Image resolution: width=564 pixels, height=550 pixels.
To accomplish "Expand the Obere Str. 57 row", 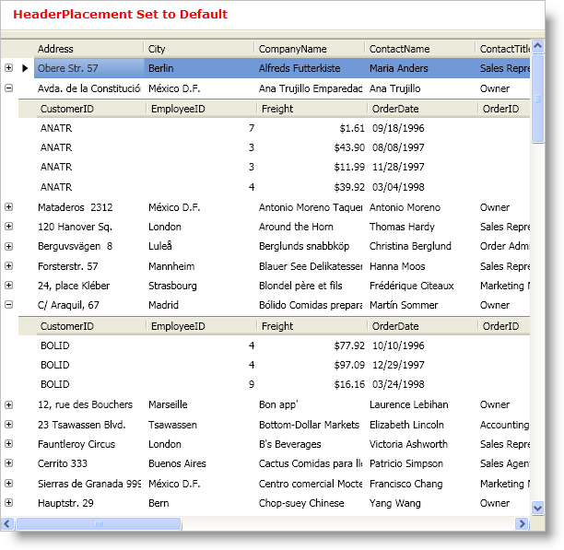I will [x=9, y=68].
